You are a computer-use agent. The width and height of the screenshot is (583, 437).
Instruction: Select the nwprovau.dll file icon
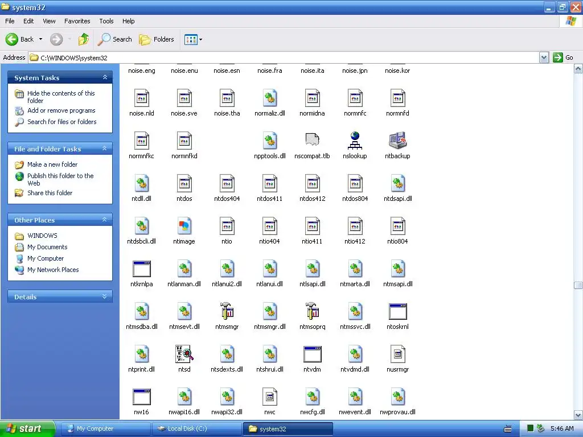(397, 397)
